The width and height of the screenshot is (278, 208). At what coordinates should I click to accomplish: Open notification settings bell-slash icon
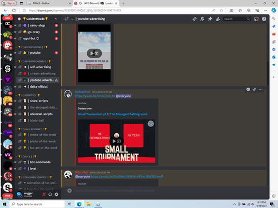pyautogui.click(x=202, y=19)
